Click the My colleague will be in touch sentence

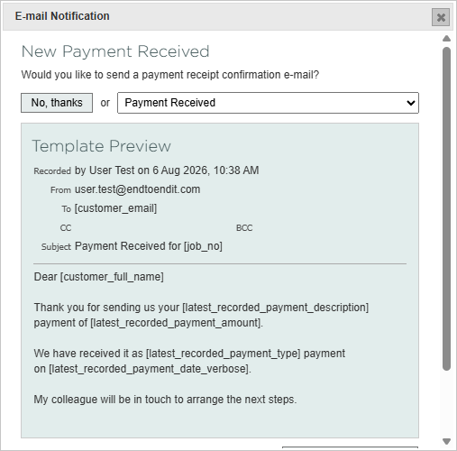[x=165, y=400]
